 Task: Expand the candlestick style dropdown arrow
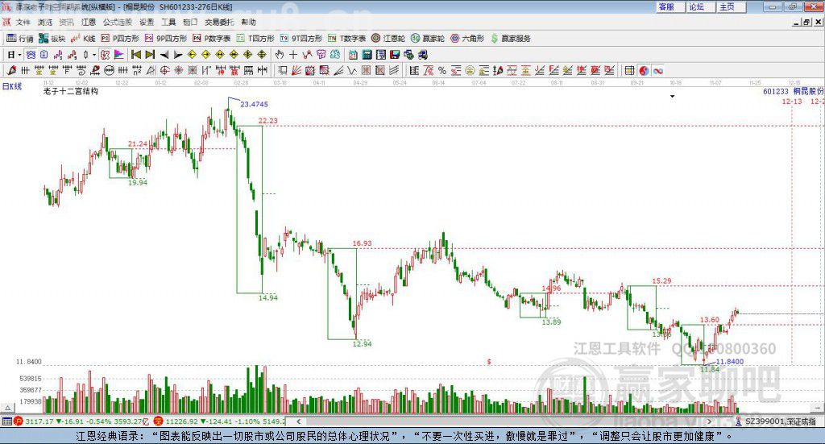point(94,55)
